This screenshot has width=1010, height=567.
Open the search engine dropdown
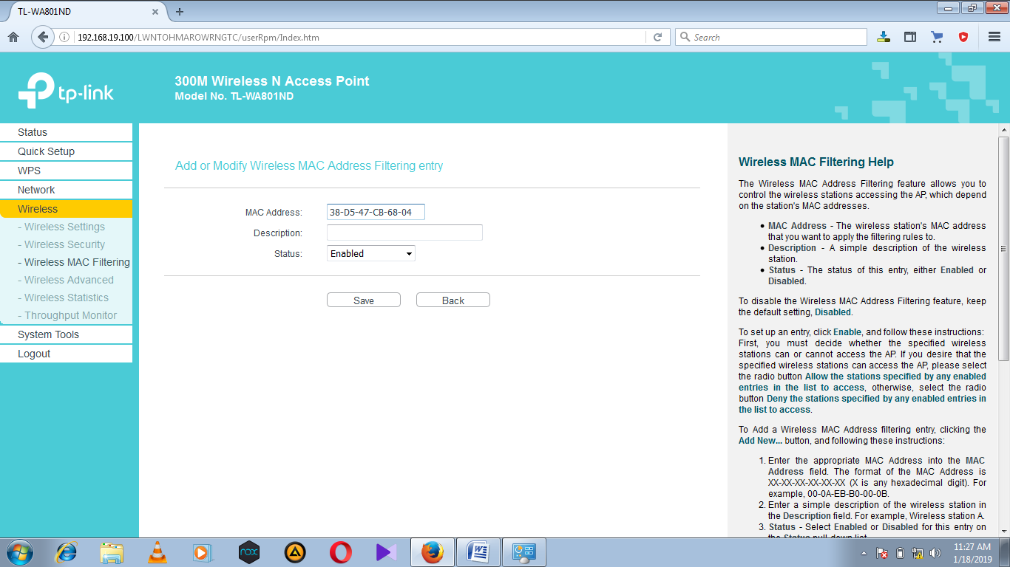click(x=684, y=36)
